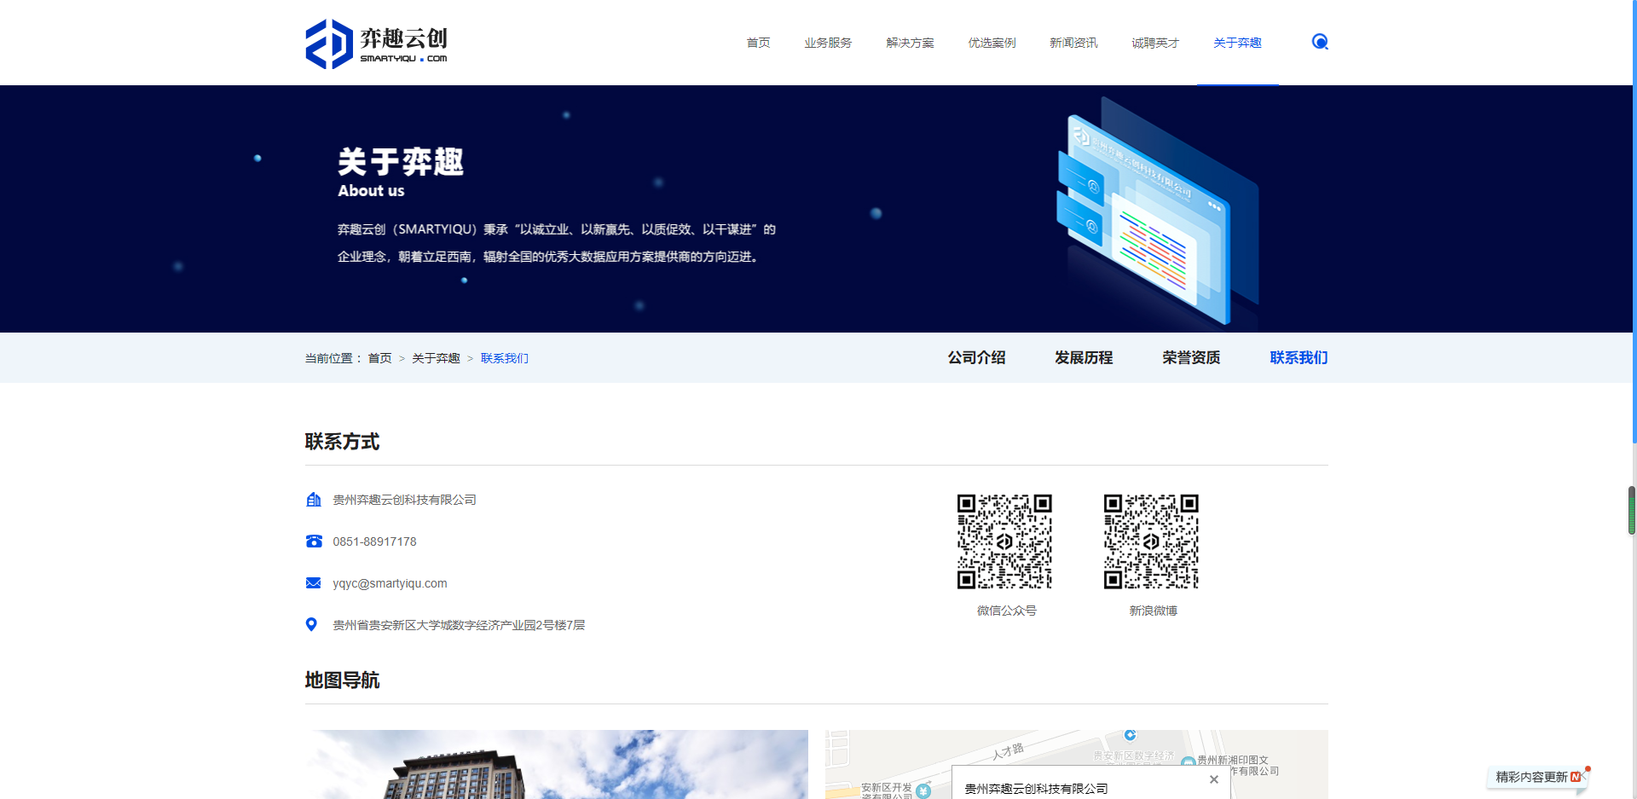Click 首页 in the breadcrumb trail

[379, 358]
